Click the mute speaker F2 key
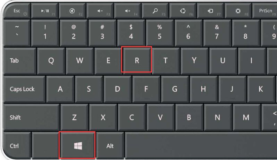277x160 pixels. (x=72, y=11)
